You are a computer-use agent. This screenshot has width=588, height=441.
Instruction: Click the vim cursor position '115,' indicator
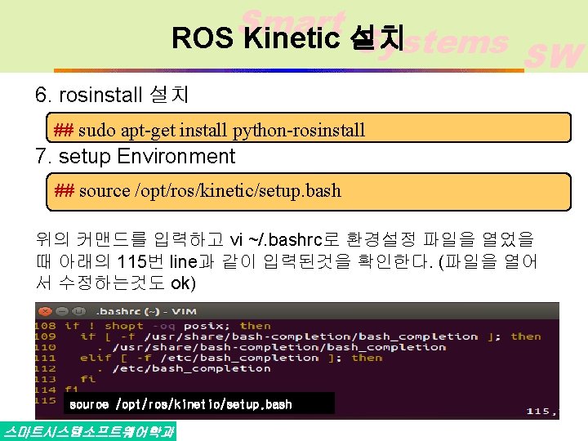point(542,412)
